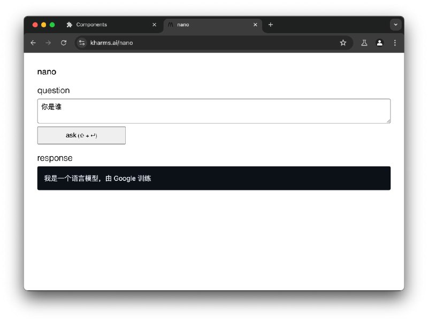This screenshot has height=322, width=428.
Task: Open the three-dot browser menu
Action: click(x=395, y=43)
